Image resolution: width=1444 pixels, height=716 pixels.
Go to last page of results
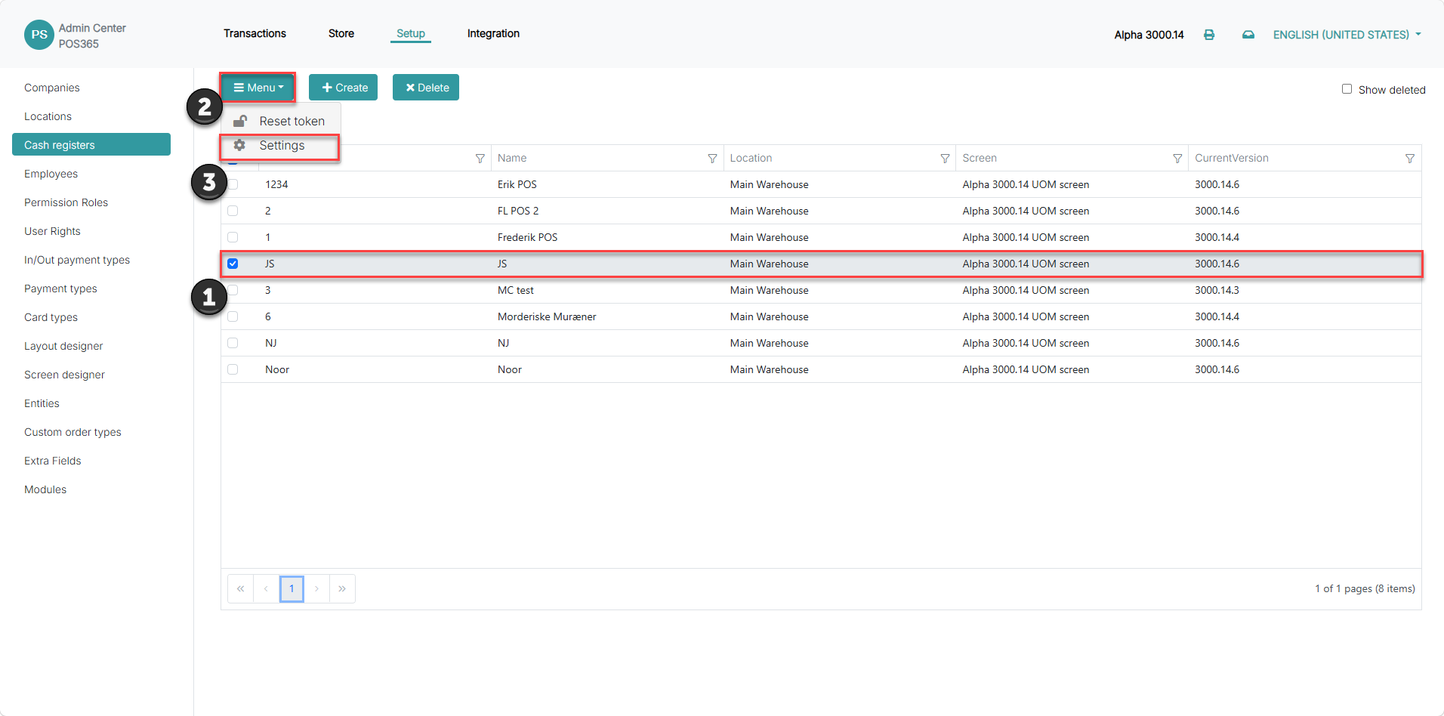coord(342,588)
